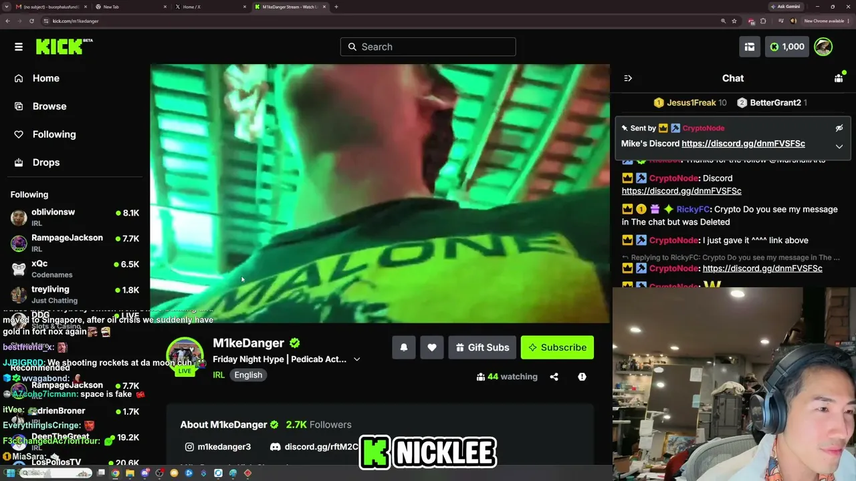This screenshot has width=856, height=481.
Task: Click the browser back arrow
Action: click(7, 21)
